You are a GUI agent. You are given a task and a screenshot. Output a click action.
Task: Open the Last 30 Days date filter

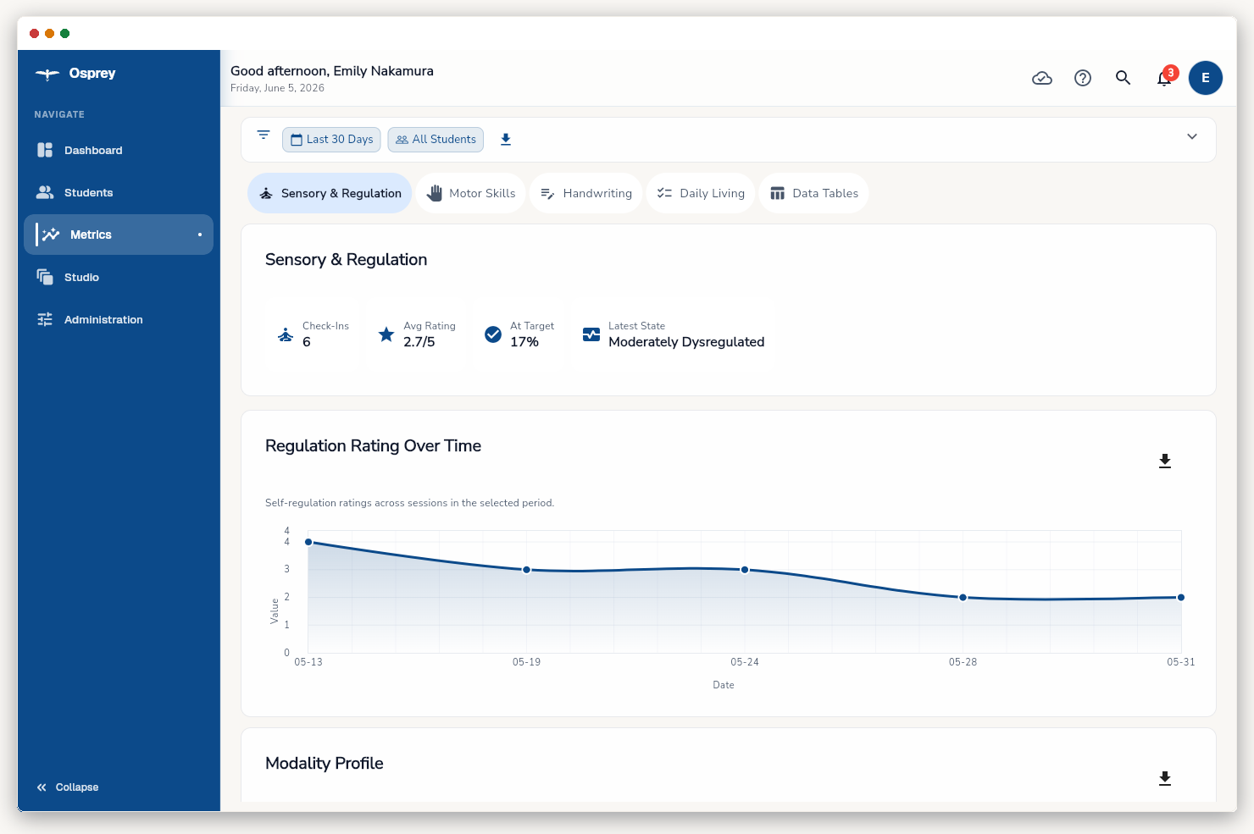[331, 140]
